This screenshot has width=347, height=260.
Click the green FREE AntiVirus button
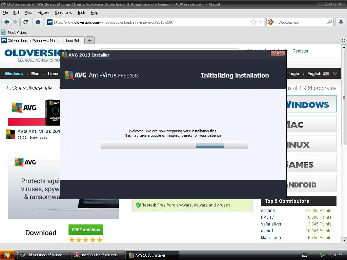(x=86, y=230)
